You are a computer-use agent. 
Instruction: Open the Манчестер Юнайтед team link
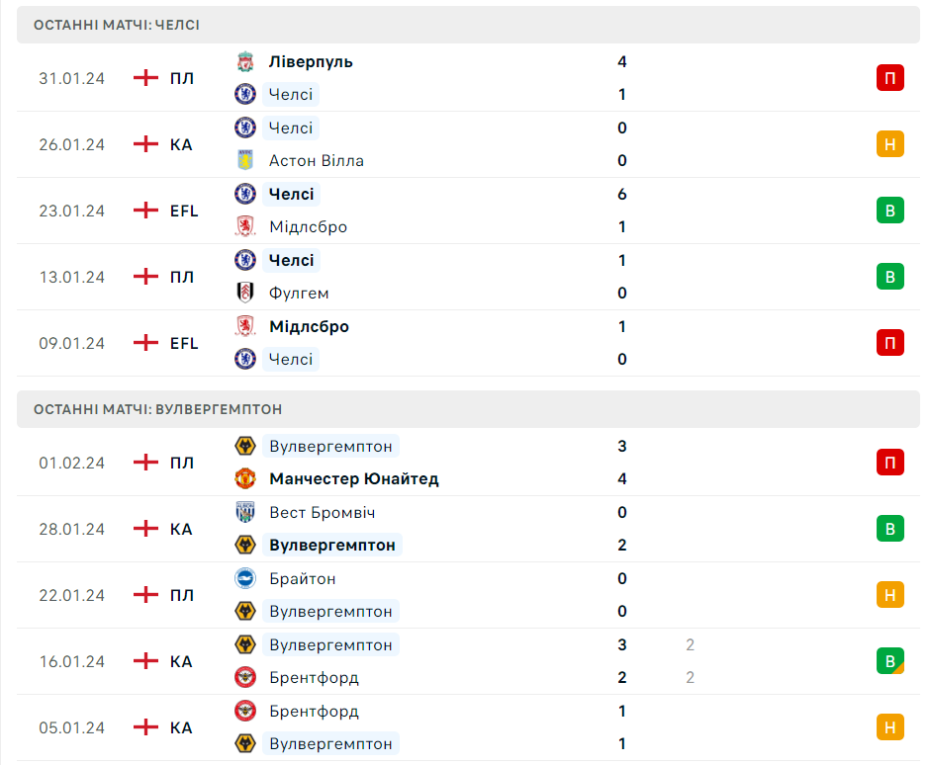pos(353,479)
